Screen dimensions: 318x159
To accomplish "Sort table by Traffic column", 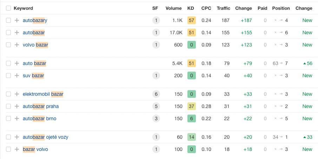I will pyautogui.click(x=223, y=8).
